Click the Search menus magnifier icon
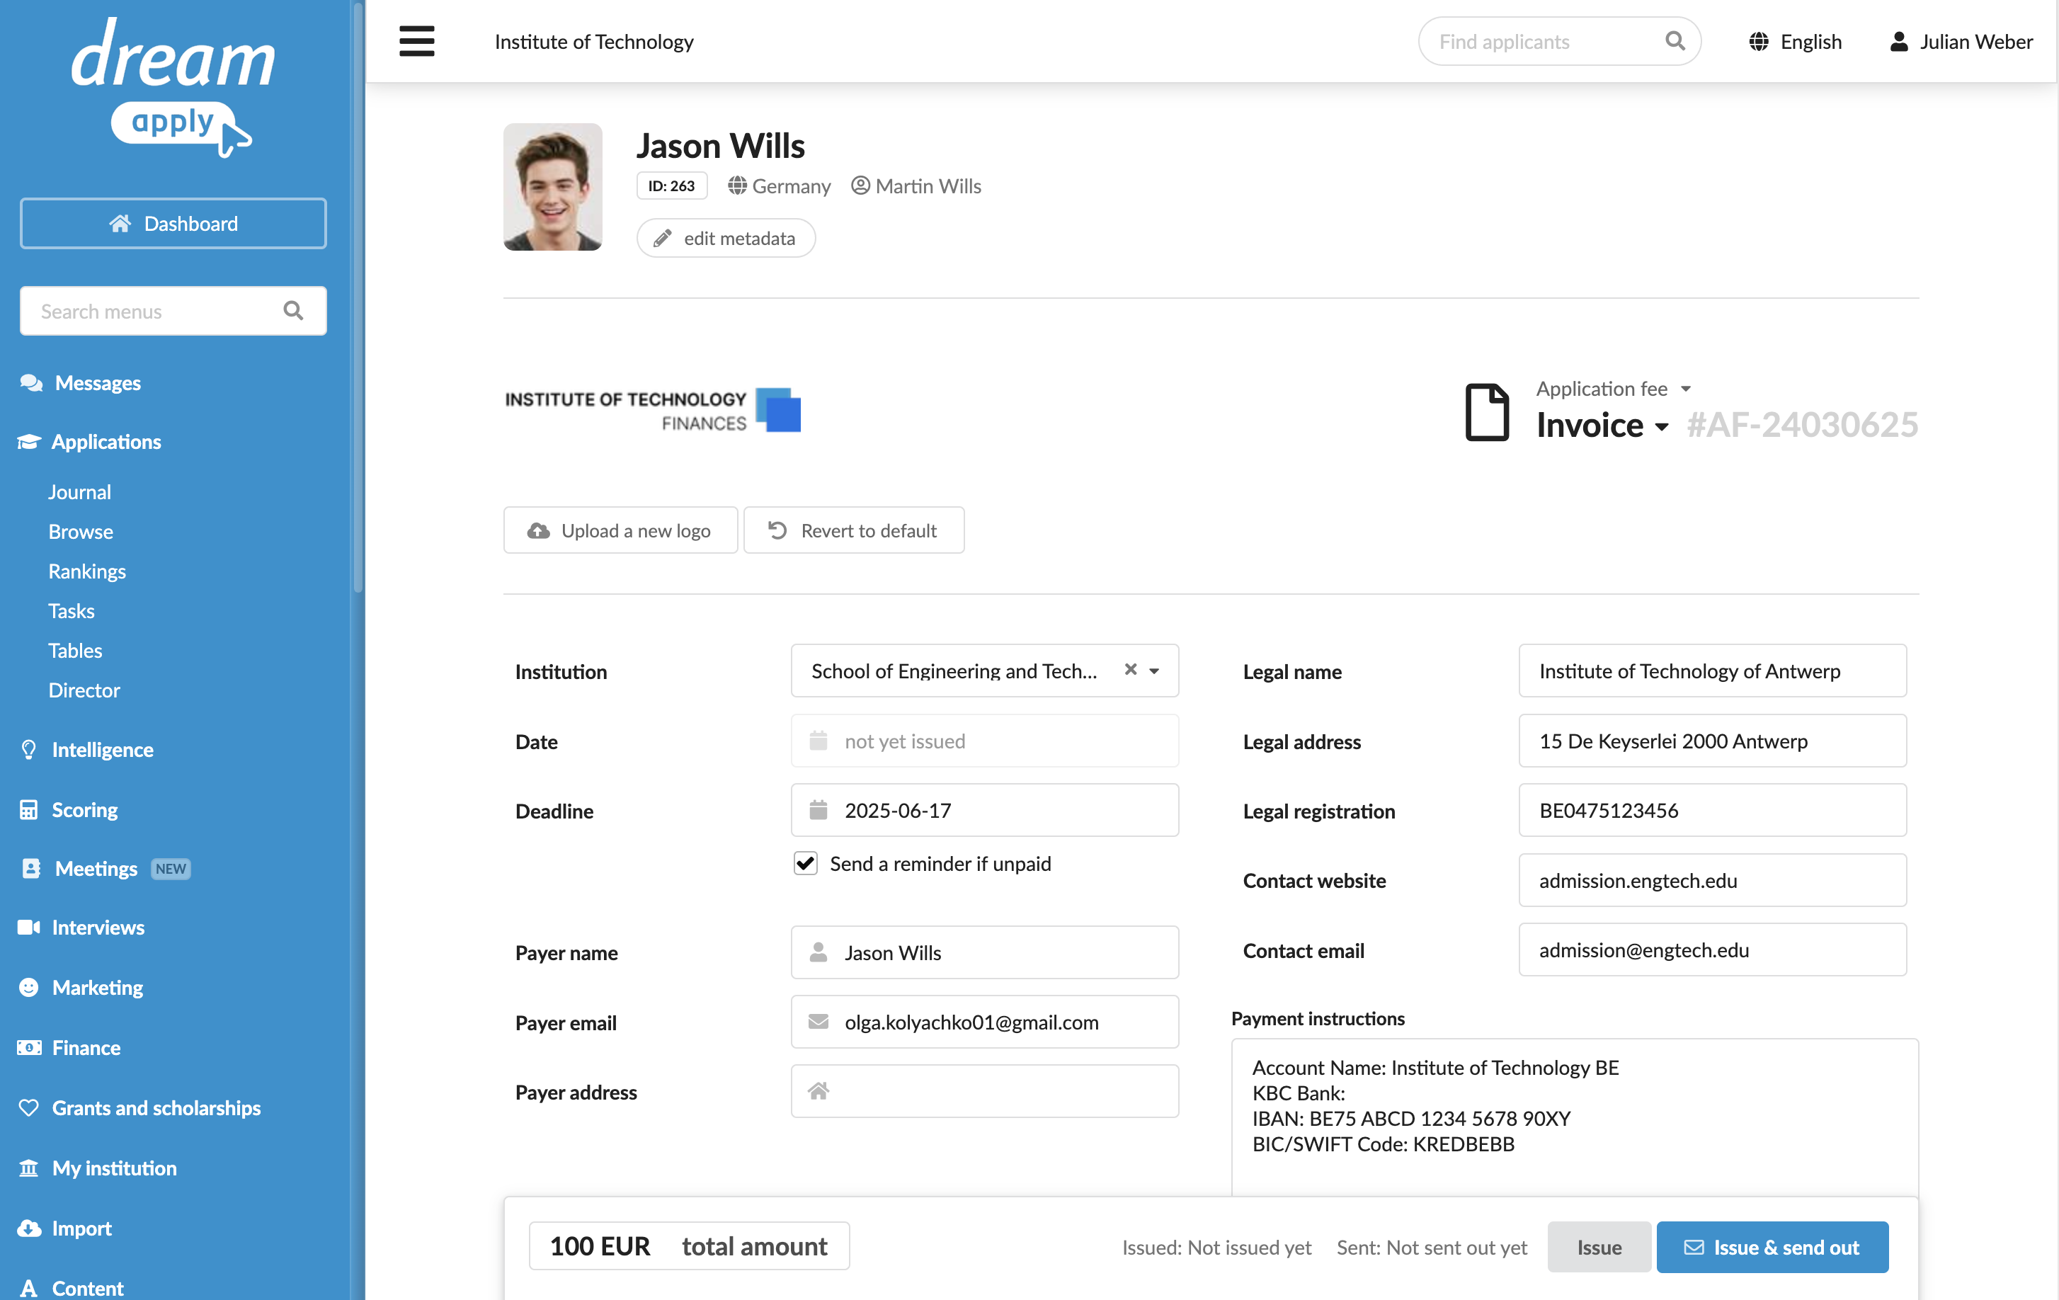This screenshot has width=2059, height=1300. pyautogui.click(x=293, y=310)
